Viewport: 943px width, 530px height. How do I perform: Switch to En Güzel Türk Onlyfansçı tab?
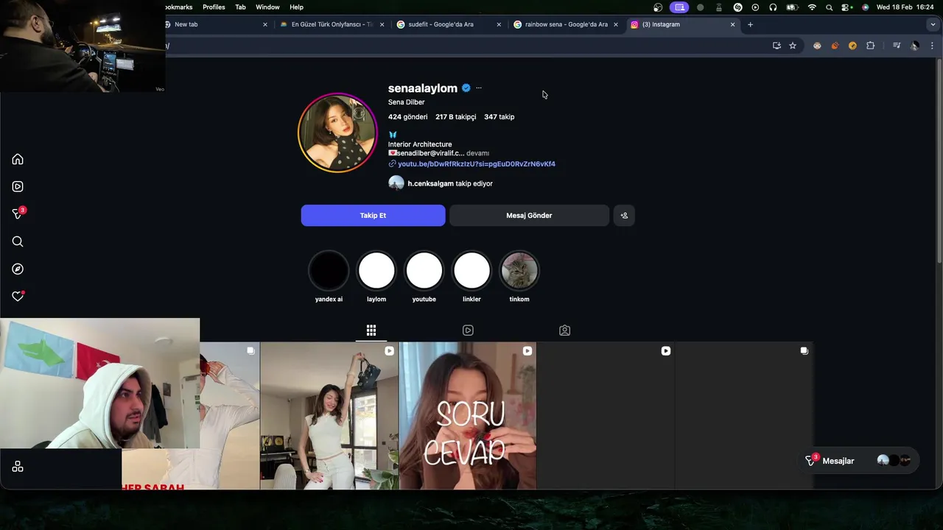point(331,24)
